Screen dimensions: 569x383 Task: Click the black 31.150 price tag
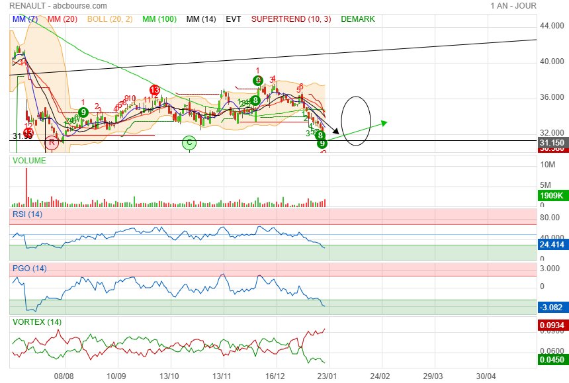[x=551, y=142]
